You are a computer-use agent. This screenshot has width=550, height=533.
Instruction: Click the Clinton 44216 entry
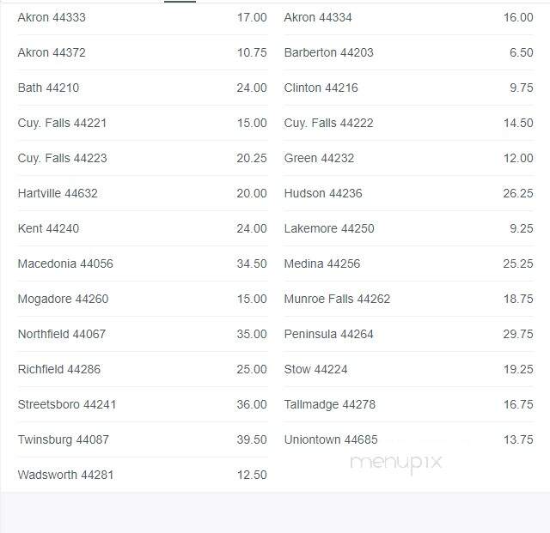pos(409,88)
